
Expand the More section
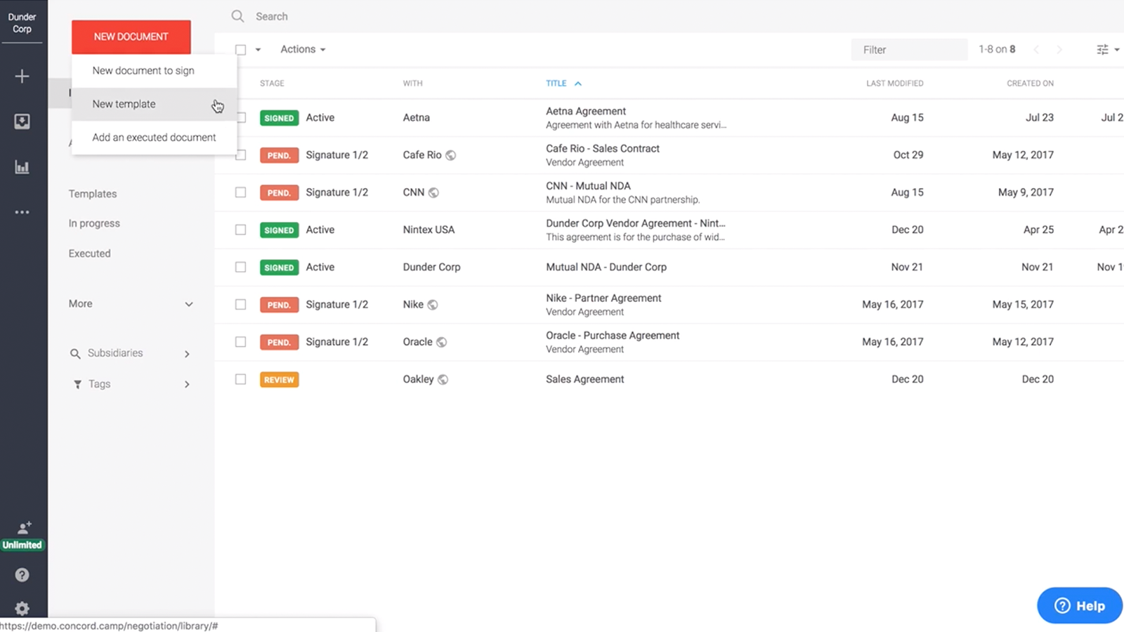click(x=131, y=304)
